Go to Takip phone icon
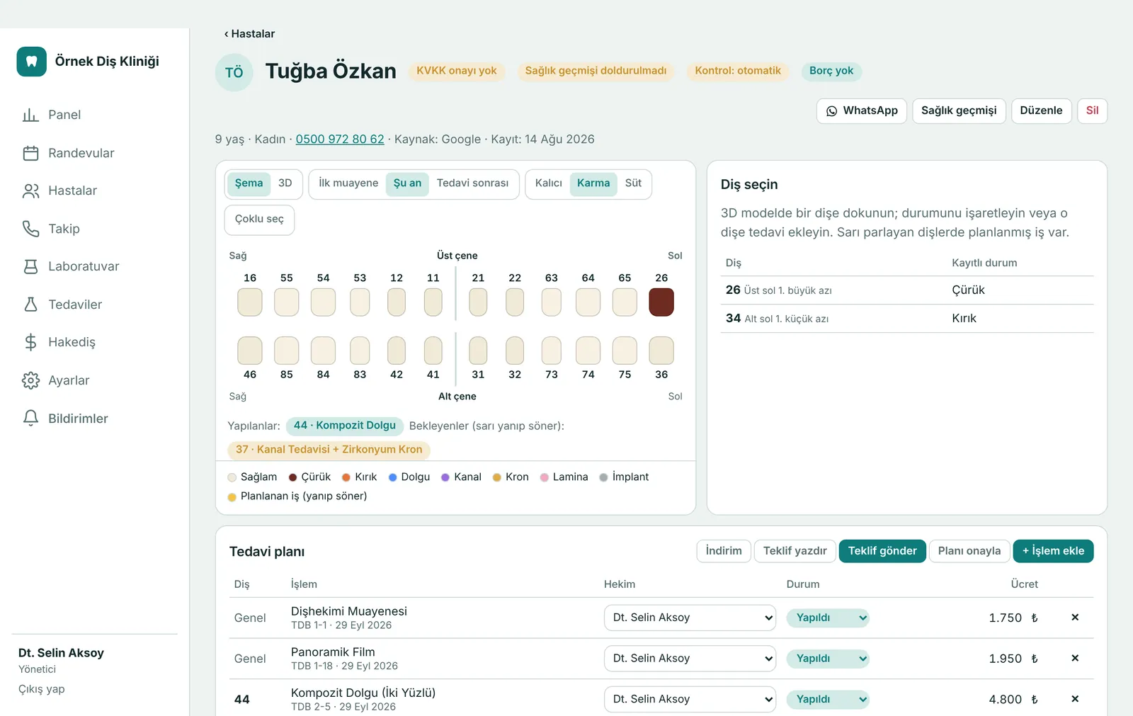This screenshot has height=716, width=1133. (30, 229)
